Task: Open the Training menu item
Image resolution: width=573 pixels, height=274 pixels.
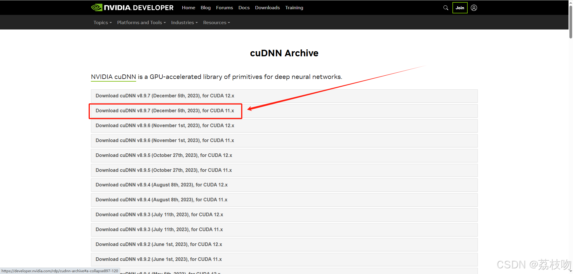Action: pos(294,8)
